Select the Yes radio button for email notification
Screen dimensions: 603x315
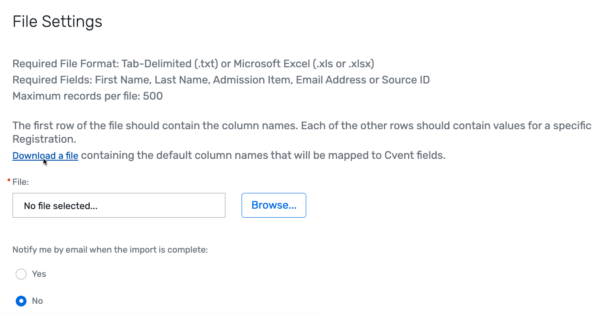[x=21, y=274]
